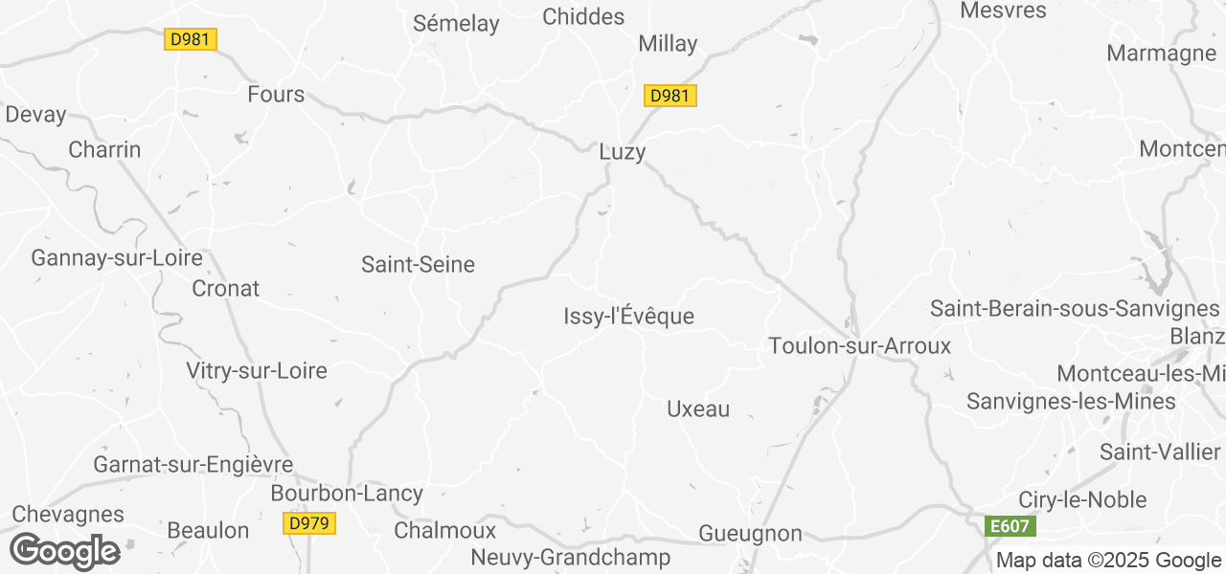Image resolution: width=1226 pixels, height=574 pixels.
Task: Open Map data ©2025 Google attribution
Action: [1108, 561]
